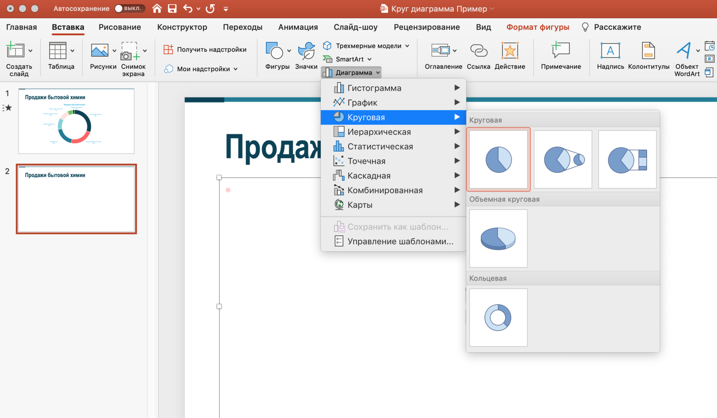The height and width of the screenshot is (418, 717).
Task: Open the Формат фигуры tab
Action: tap(538, 27)
